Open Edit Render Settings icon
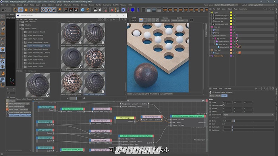 click(76, 10)
